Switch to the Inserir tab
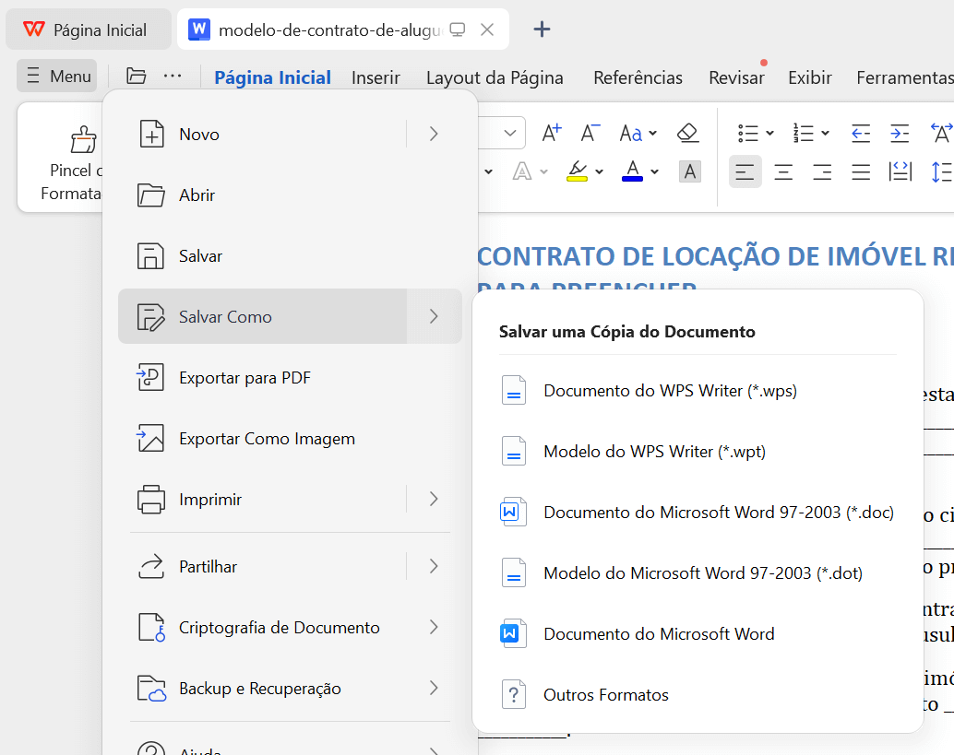Viewport: 954px width, 755px height. tap(376, 77)
